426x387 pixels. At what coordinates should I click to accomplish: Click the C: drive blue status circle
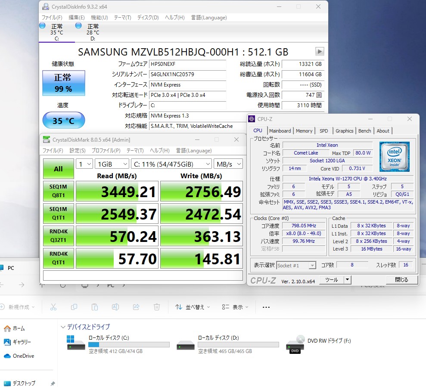[x=42, y=25]
